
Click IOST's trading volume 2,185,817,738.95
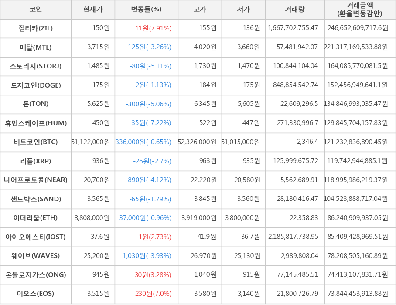[x=293, y=237]
